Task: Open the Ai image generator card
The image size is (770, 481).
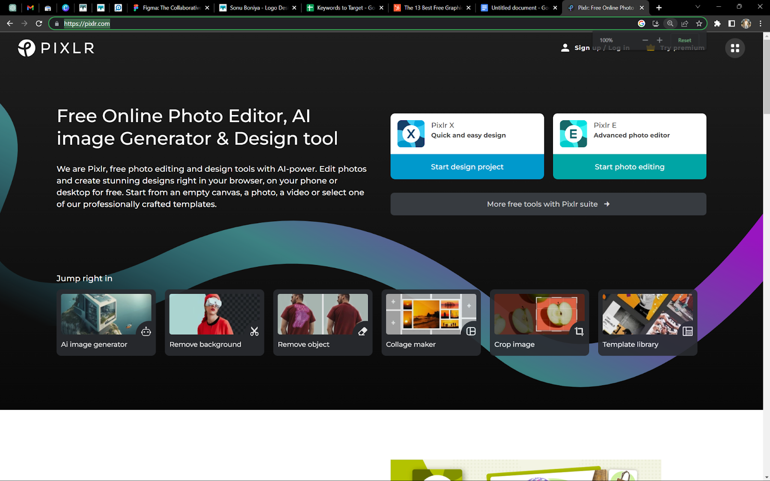Action: click(106, 323)
